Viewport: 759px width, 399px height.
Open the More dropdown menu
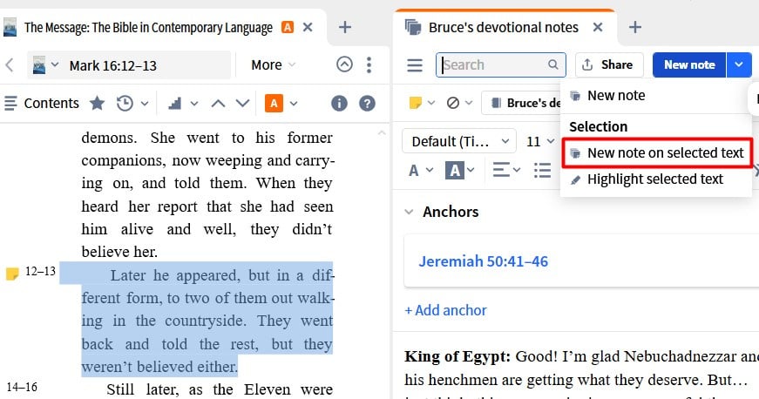(x=273, y=64)
